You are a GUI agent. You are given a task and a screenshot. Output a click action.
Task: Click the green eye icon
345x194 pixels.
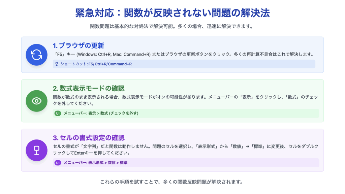click(36, 101)
